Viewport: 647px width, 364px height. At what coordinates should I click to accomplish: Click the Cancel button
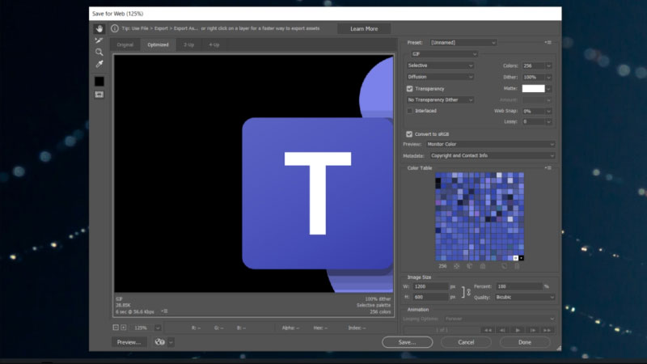(466, 342)
